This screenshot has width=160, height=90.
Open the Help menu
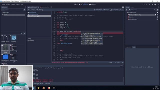(x=22, y=4)
